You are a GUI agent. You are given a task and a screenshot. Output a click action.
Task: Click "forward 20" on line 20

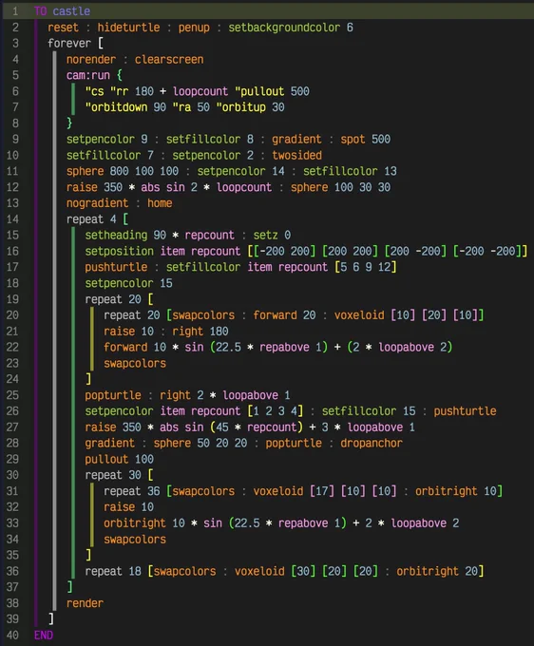[x=284, y=315]
